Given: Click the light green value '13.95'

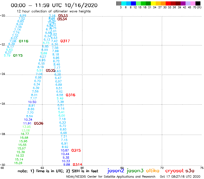Looking at the screenshot, I should 27,127.
